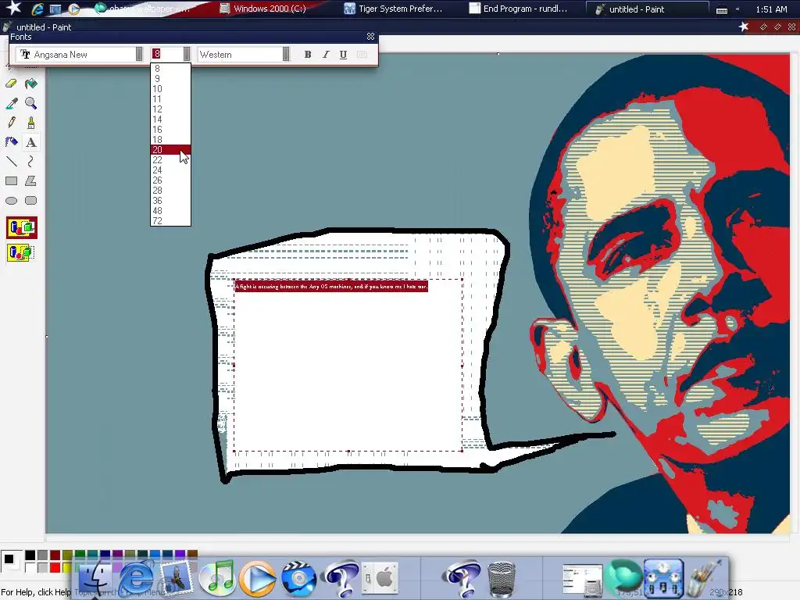
Task: Open iTunes music note icon in dock
Action: (217, 579)
